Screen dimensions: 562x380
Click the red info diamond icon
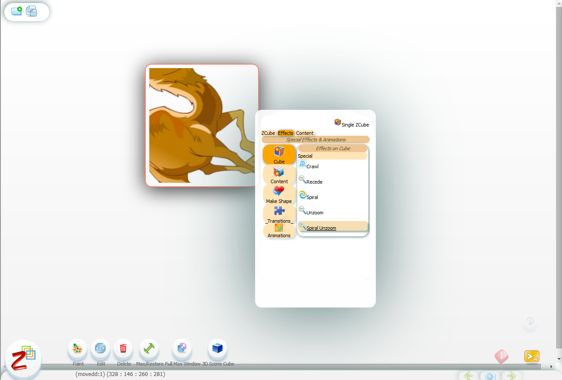(501, 356)
